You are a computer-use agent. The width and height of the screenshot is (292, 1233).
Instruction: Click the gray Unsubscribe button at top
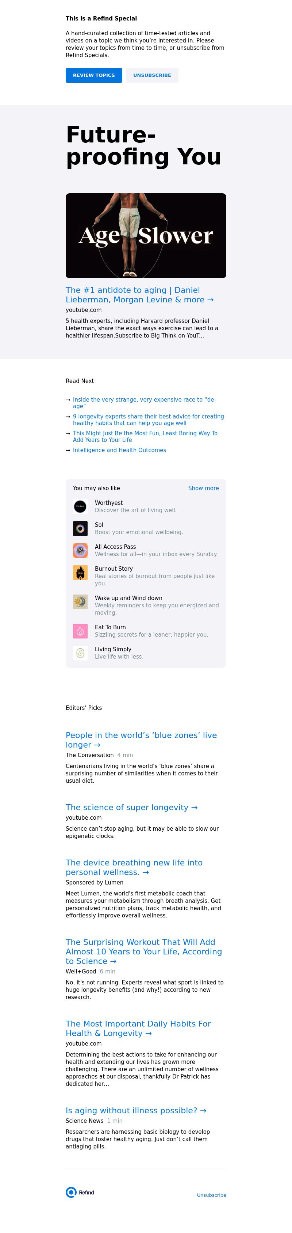tap(152, 75)
